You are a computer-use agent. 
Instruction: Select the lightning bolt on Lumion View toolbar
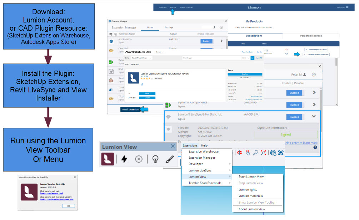pyautogui.click(x=124, y=159)
